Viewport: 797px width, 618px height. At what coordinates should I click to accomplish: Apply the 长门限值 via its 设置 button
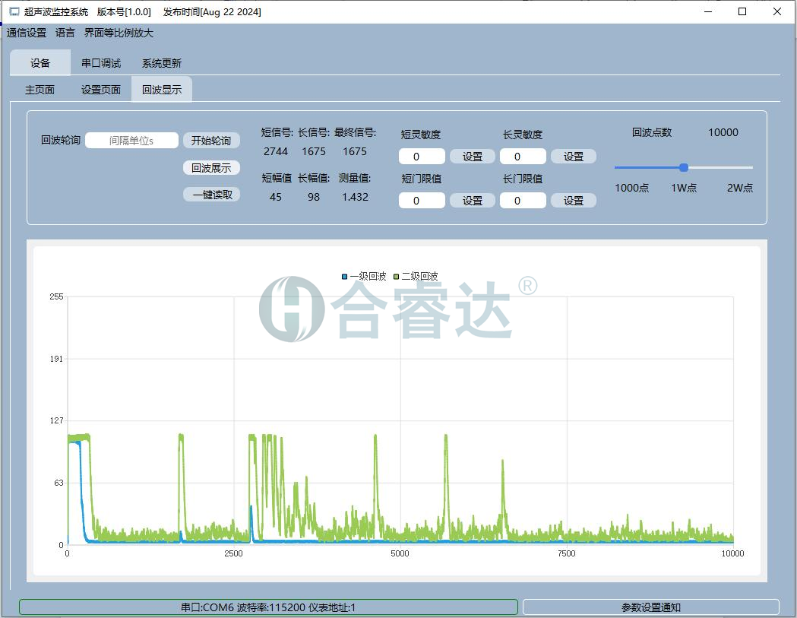coord(574,200)
